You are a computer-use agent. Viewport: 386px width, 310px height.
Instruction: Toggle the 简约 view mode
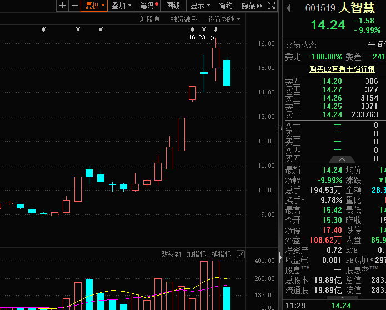pyautogui.click(x=225, y=6)
